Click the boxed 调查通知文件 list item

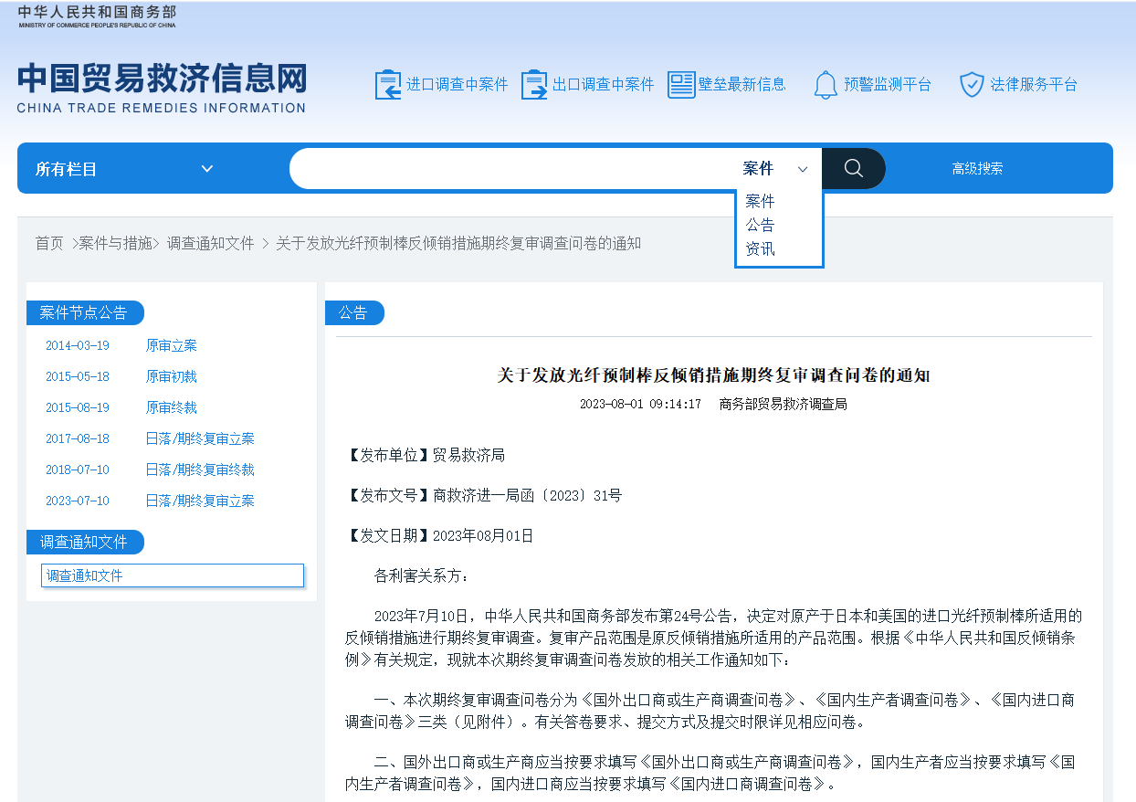173,575
